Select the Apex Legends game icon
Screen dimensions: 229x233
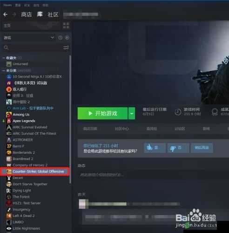click(x=9, y=121)
